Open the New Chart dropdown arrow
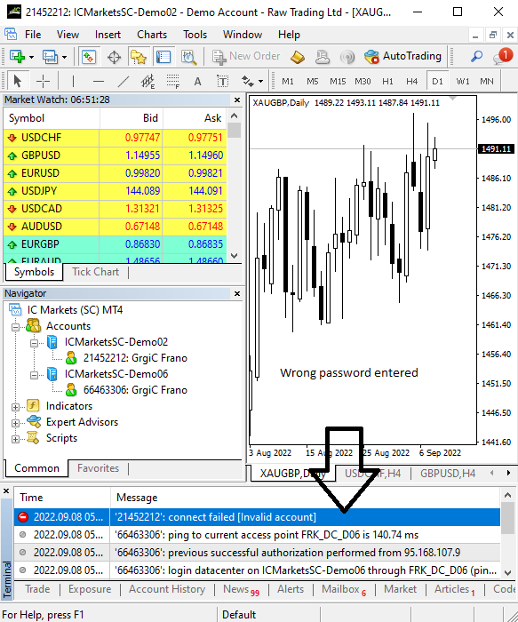Image resolution: width=518 pixels, height=622 pixels. 31,58
